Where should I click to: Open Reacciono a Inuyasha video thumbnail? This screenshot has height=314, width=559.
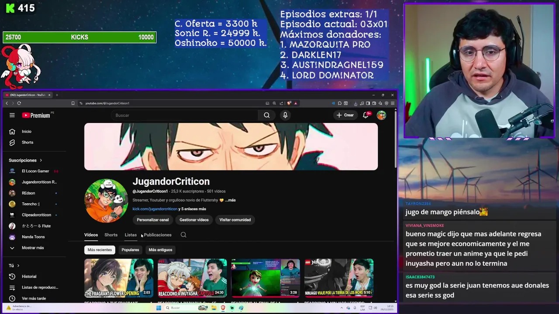[192, 278]
